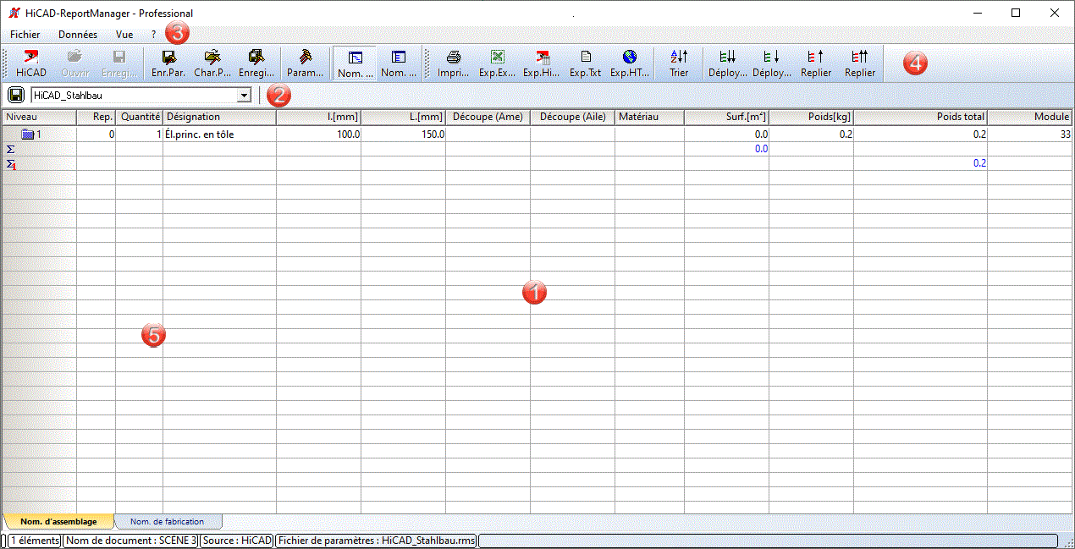
Task: Open the ? help menu
Action: coord(153,35)
